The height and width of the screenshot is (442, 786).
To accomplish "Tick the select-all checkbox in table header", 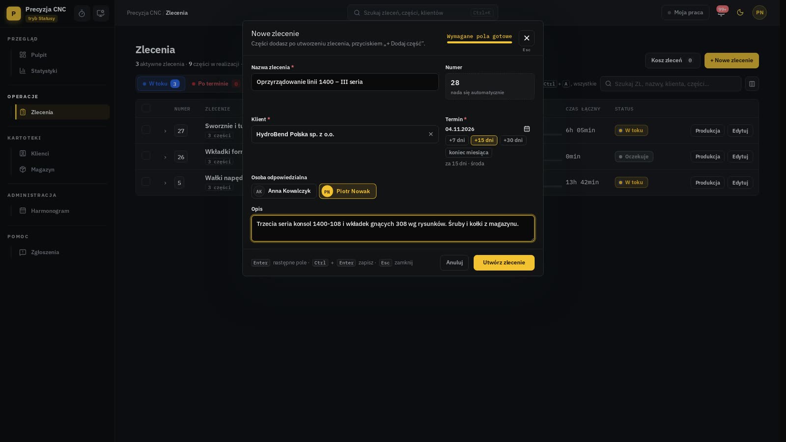I will pos(146,108).
